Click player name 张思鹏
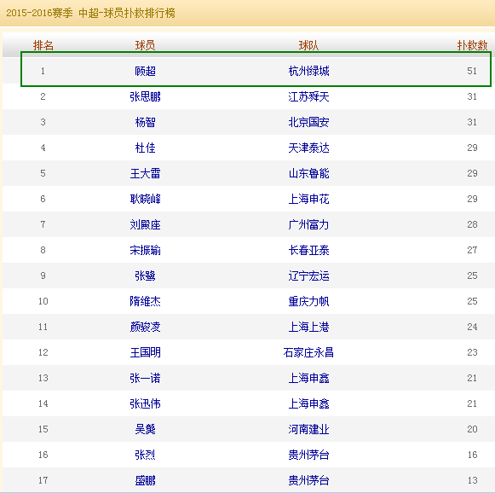This screenshot has width=495, height=493. pyautogui.click(x=145, y=96)
